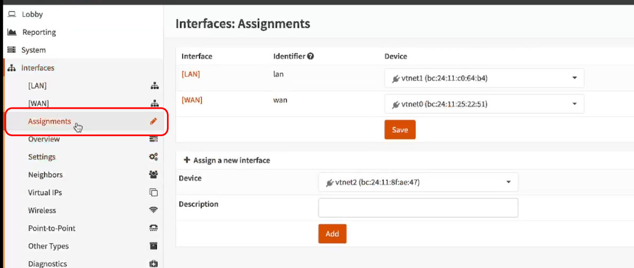Click the network icon next to sidebar [WAN]
Viewport: 634px width, 268px height.
coord(154,103)
